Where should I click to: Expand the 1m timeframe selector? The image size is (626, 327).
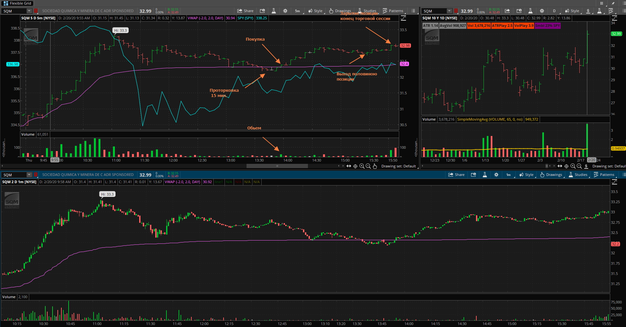coord(508,175)
